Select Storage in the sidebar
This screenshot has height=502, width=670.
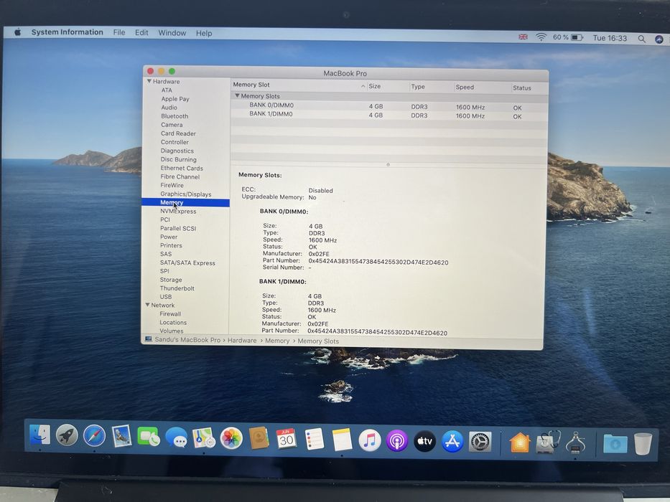171,280
